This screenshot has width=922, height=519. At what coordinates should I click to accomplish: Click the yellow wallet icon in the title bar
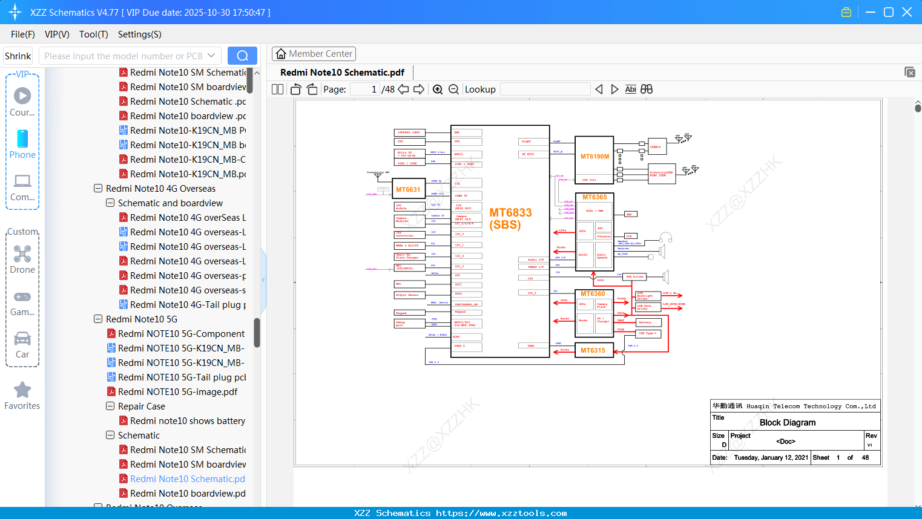[x=846, y=11]
